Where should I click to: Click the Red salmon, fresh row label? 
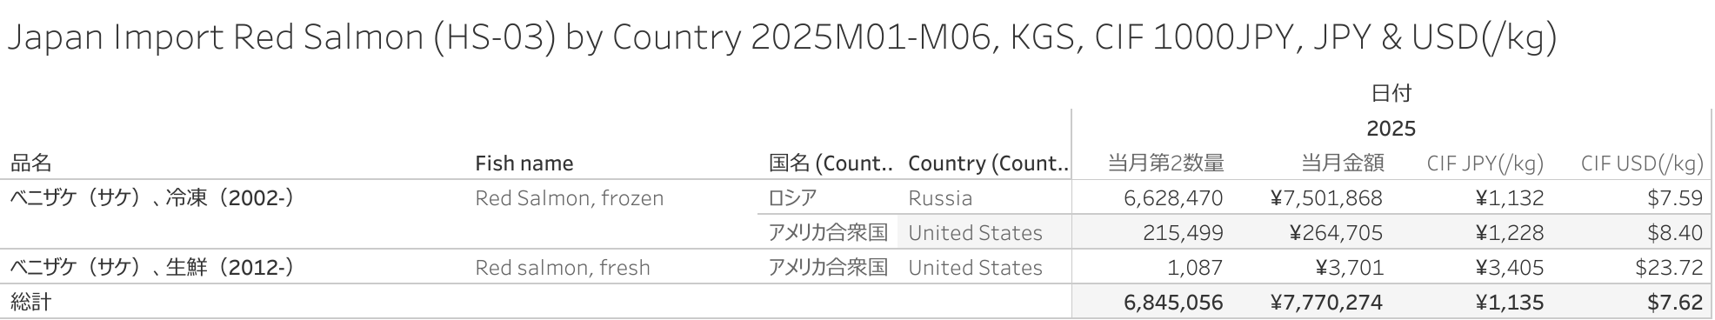pos(562,268)
